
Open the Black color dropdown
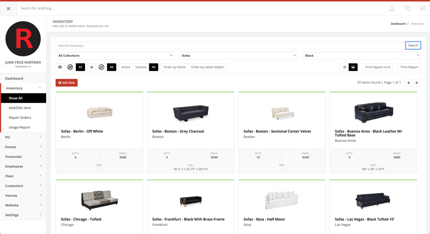click(x=361, y=55)
